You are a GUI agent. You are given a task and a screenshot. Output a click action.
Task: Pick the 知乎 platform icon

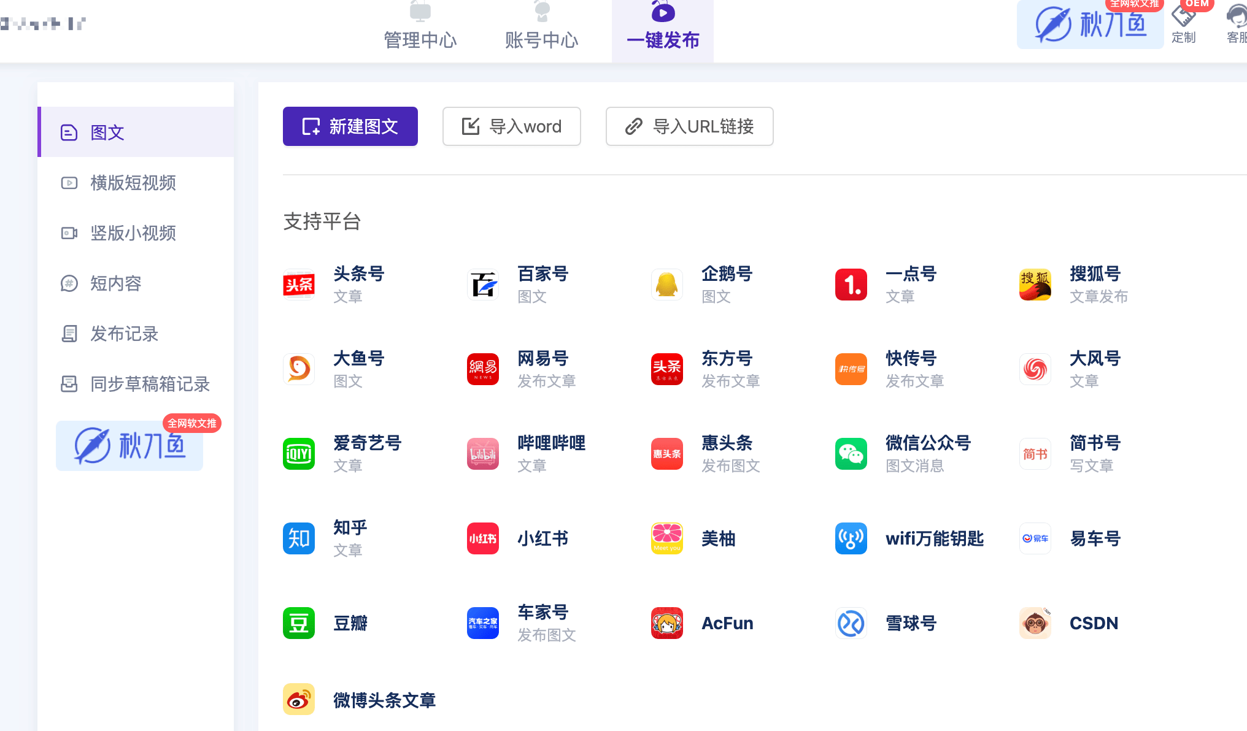[x=299, y=538]
